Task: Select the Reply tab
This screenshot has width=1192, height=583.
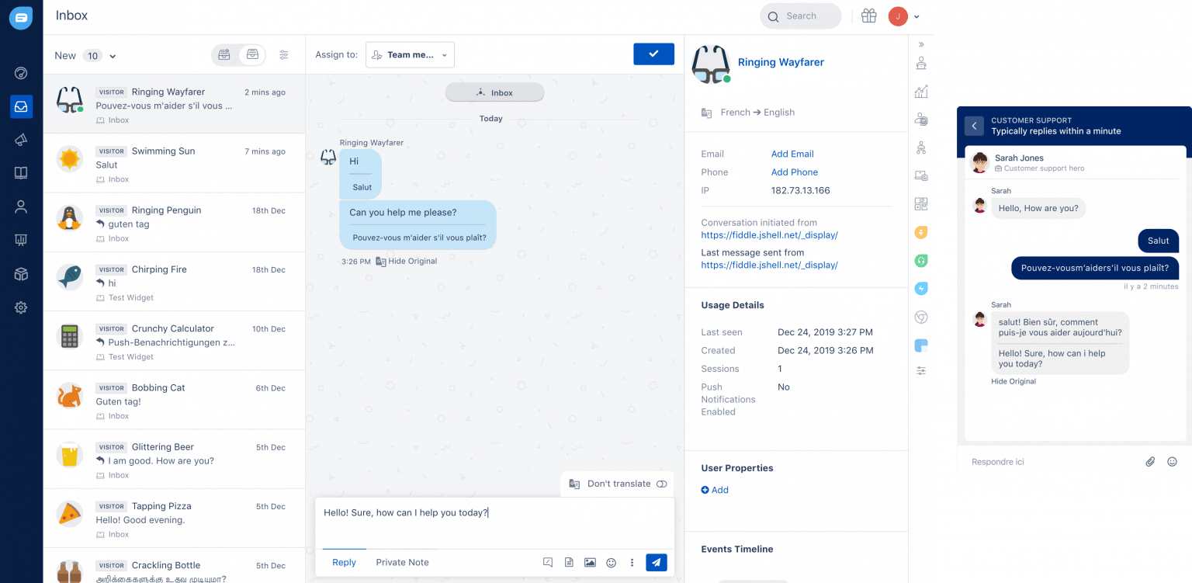Action: click(344, 563)
